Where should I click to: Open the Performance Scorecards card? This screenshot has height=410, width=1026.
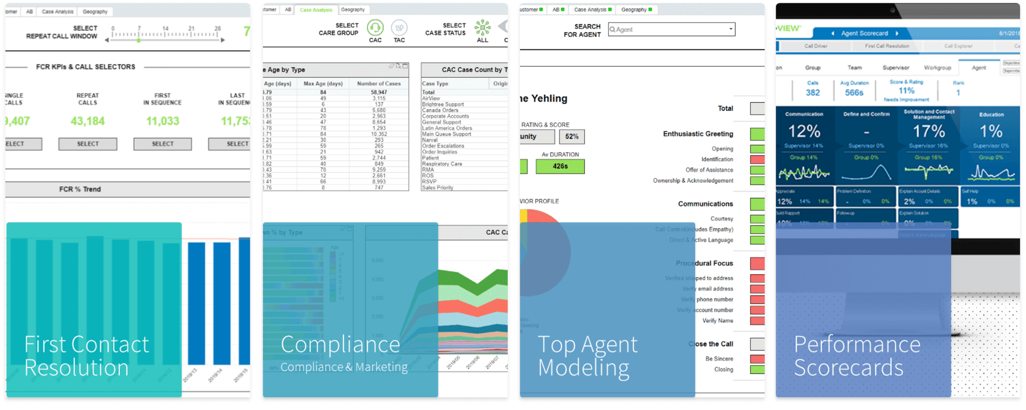[x=863, y=310]
